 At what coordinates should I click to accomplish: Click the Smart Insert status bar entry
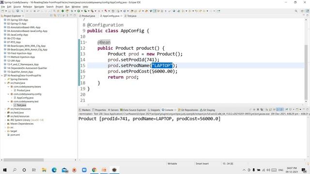pyautogui.click(x=202, y=164)
